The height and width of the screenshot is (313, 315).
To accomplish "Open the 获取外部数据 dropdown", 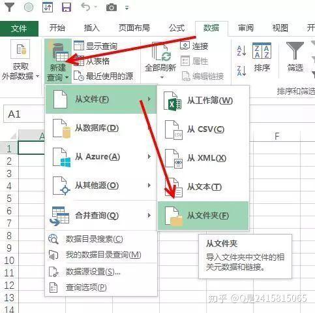I will tap(20, 60).
